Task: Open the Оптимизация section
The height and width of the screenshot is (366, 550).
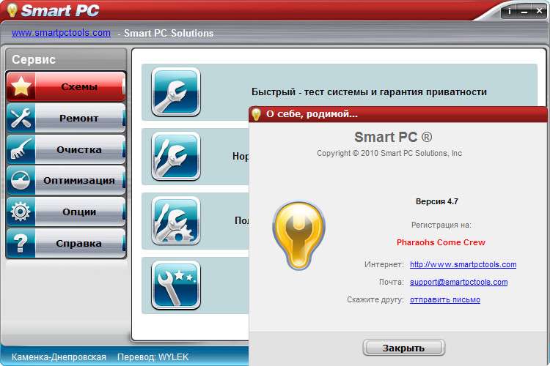Action: tap(65, 180)
